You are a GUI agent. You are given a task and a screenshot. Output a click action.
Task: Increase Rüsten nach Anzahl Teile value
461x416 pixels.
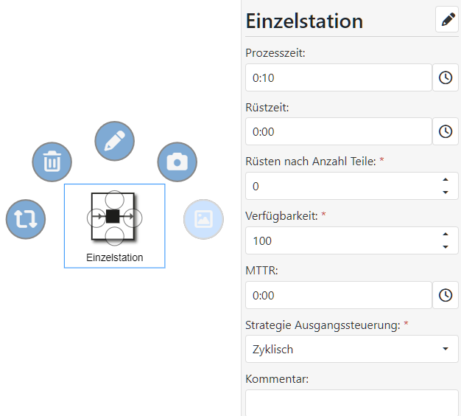tap(446, 179)
